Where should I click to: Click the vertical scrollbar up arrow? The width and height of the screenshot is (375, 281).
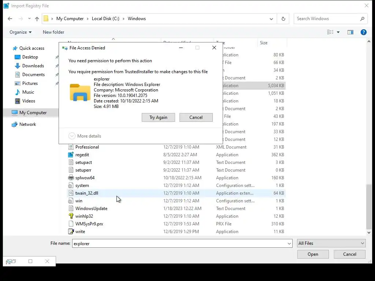click(x=369, y=42)
